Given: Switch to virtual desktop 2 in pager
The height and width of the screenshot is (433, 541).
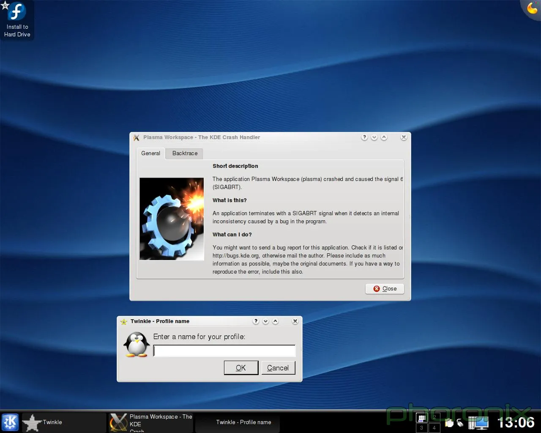Looking at the screenshot, I should [434, 418].
